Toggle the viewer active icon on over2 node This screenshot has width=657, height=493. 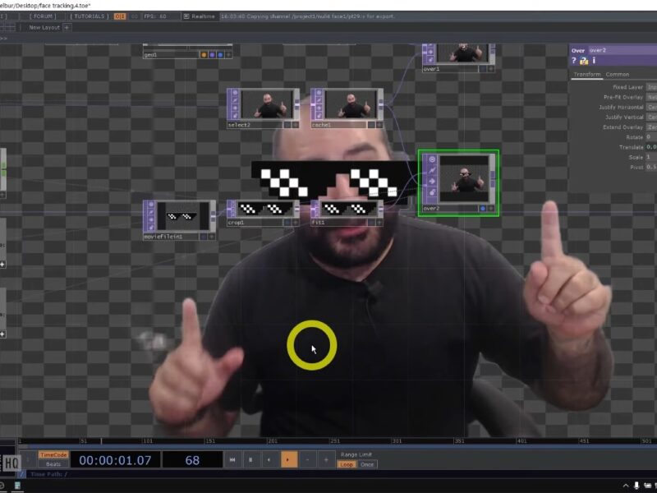click(432, 159)
